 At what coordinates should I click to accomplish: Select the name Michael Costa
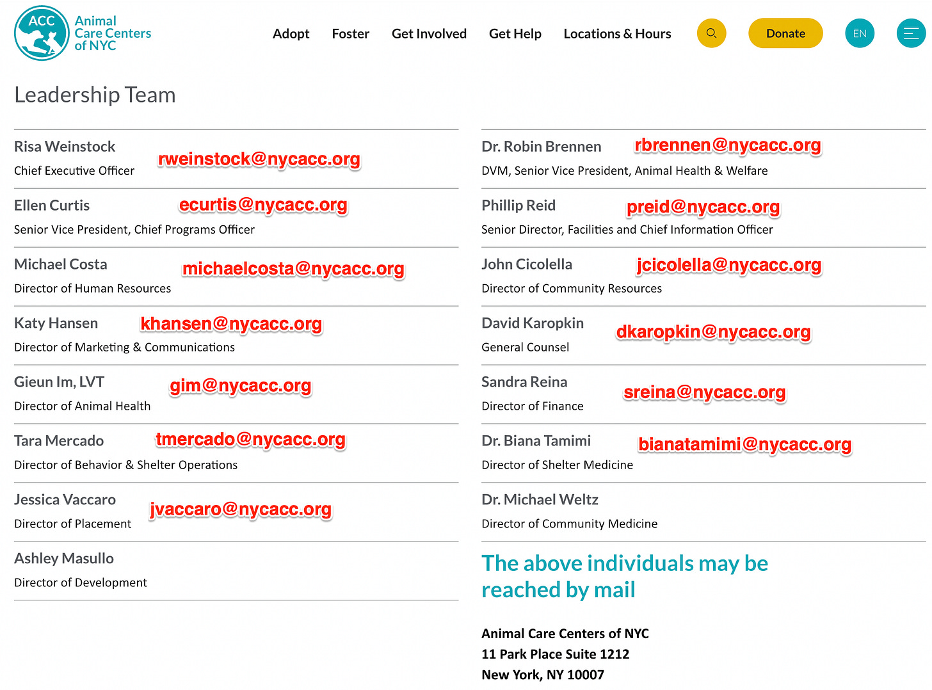tap(61, 264)
